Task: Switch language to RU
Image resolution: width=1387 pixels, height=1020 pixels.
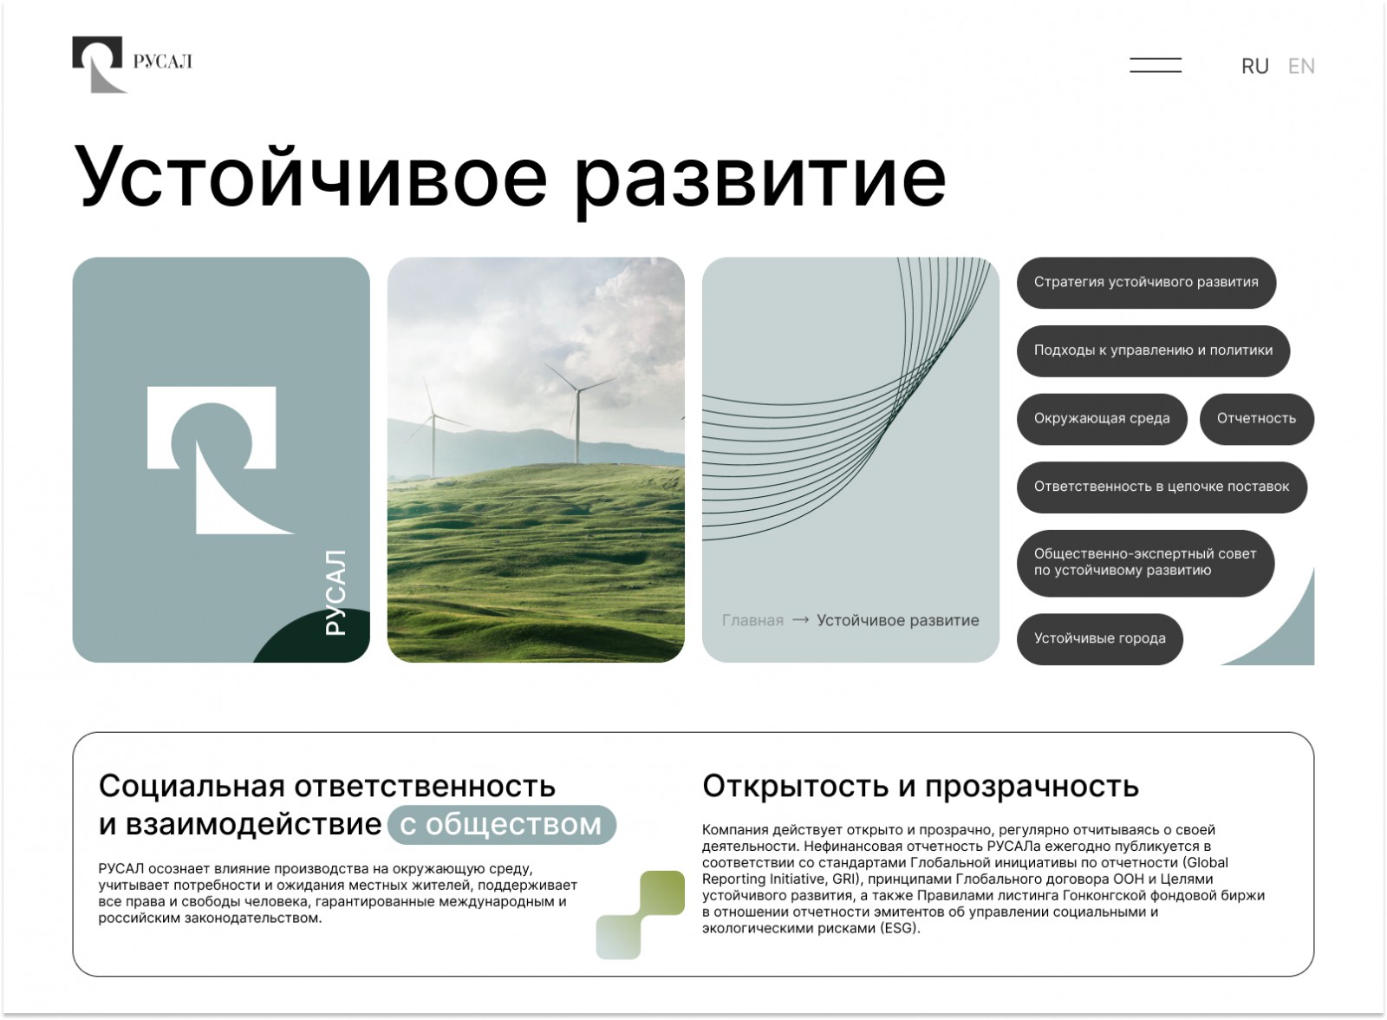Action: pos(1254,66)
